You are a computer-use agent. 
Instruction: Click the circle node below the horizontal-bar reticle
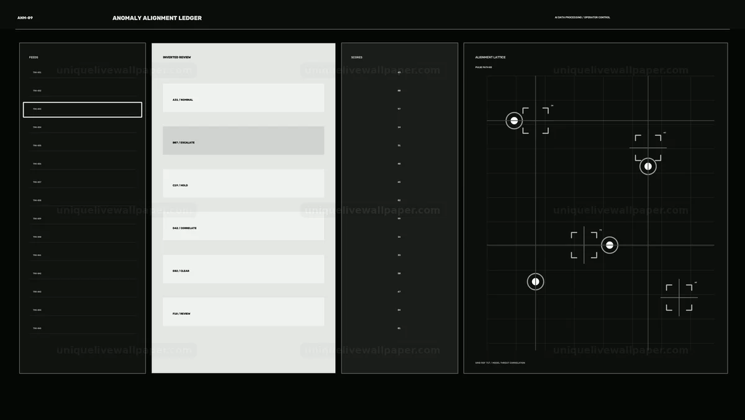648,167
